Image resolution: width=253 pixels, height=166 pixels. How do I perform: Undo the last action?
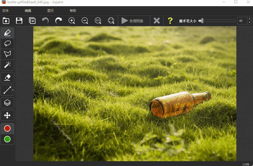45,21
